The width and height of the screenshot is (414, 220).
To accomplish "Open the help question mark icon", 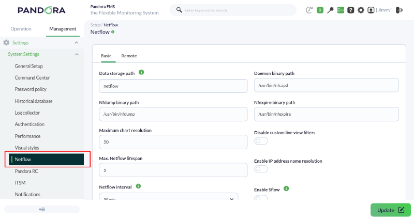I will click(x=351, y=10).
